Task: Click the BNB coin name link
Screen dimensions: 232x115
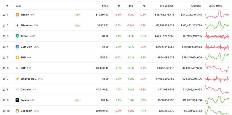Action: coord(23,57)
